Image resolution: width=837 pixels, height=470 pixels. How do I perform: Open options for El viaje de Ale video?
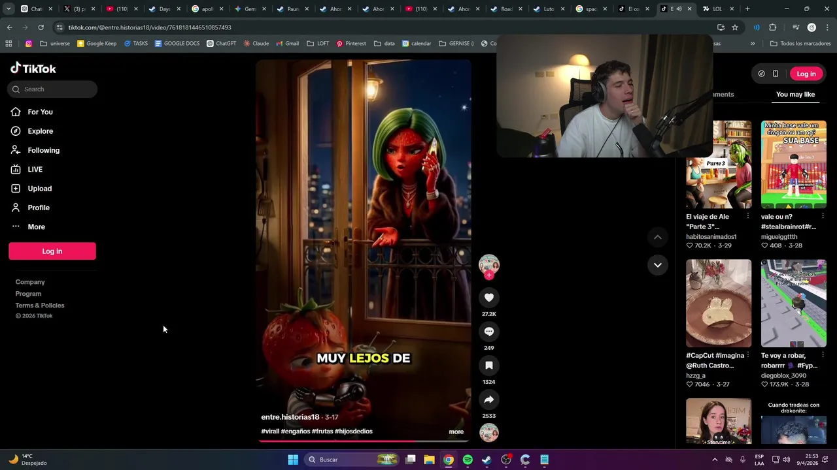748,216
